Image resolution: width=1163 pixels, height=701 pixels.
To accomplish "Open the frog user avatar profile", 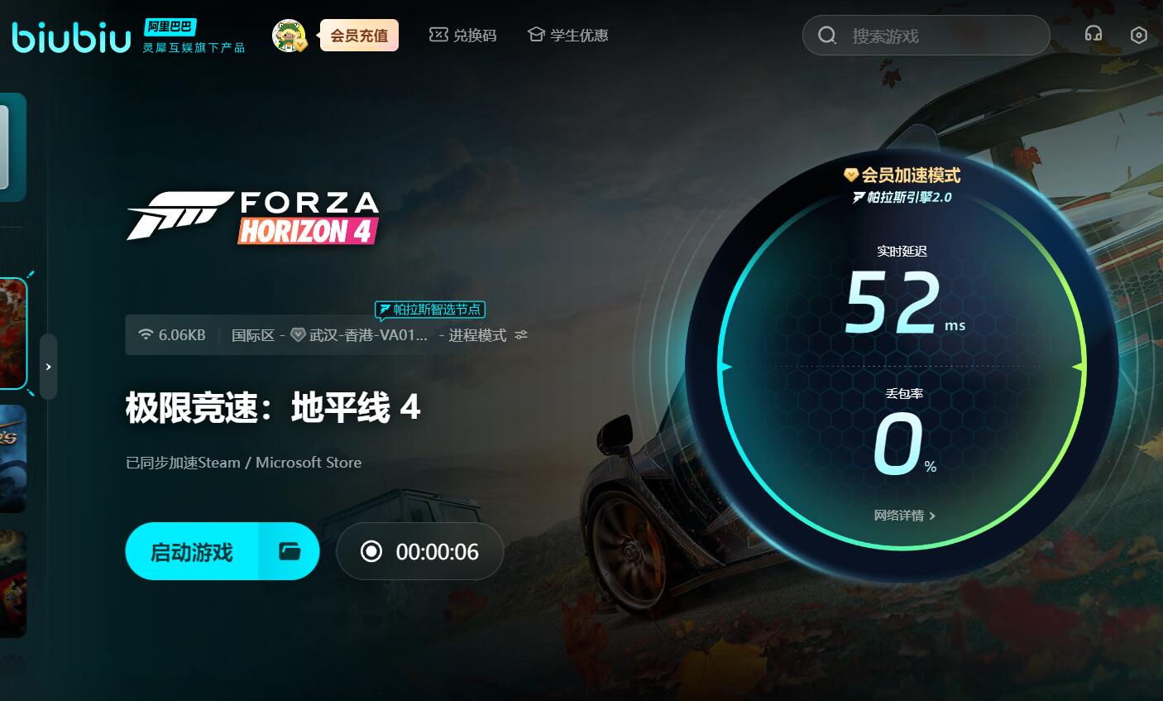I will tap(289, 36).
